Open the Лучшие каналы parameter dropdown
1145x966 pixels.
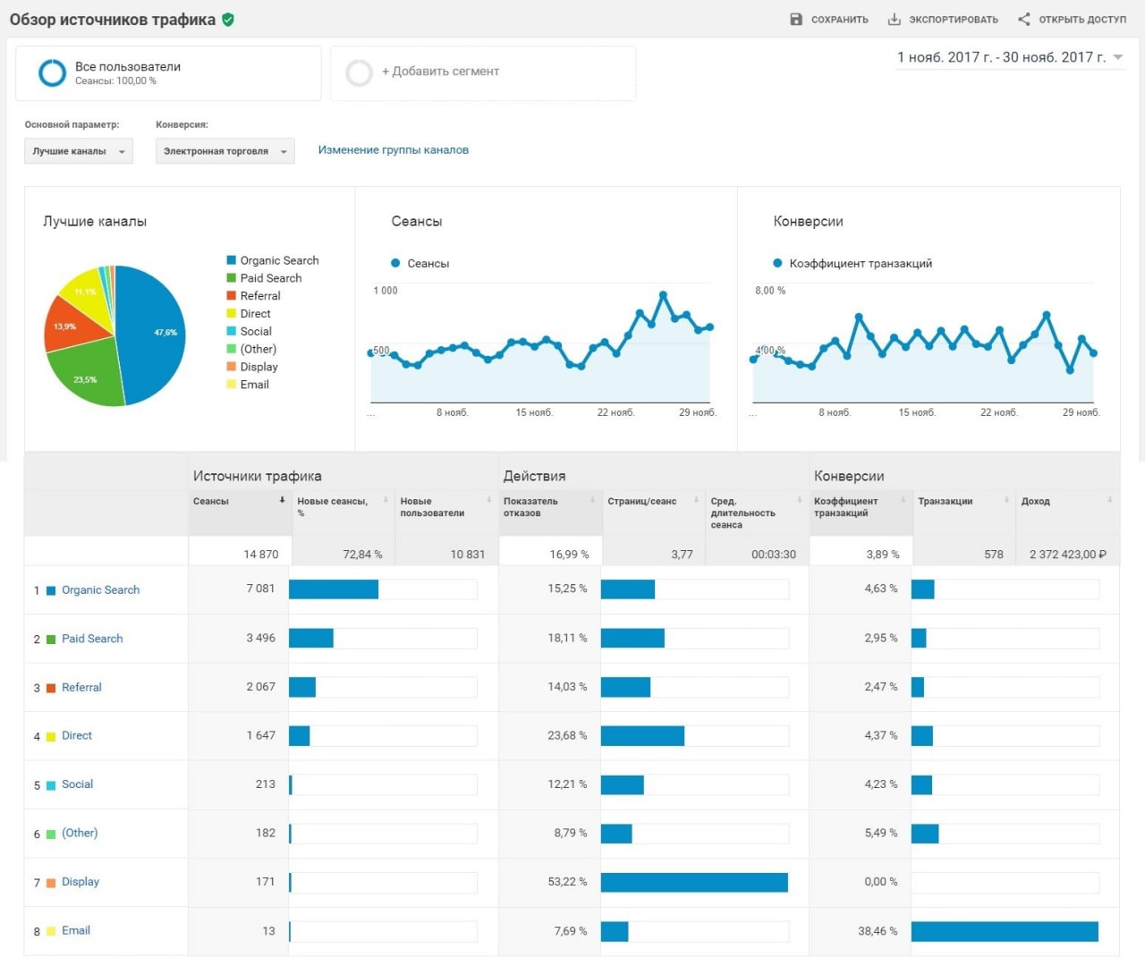[78, 151]
